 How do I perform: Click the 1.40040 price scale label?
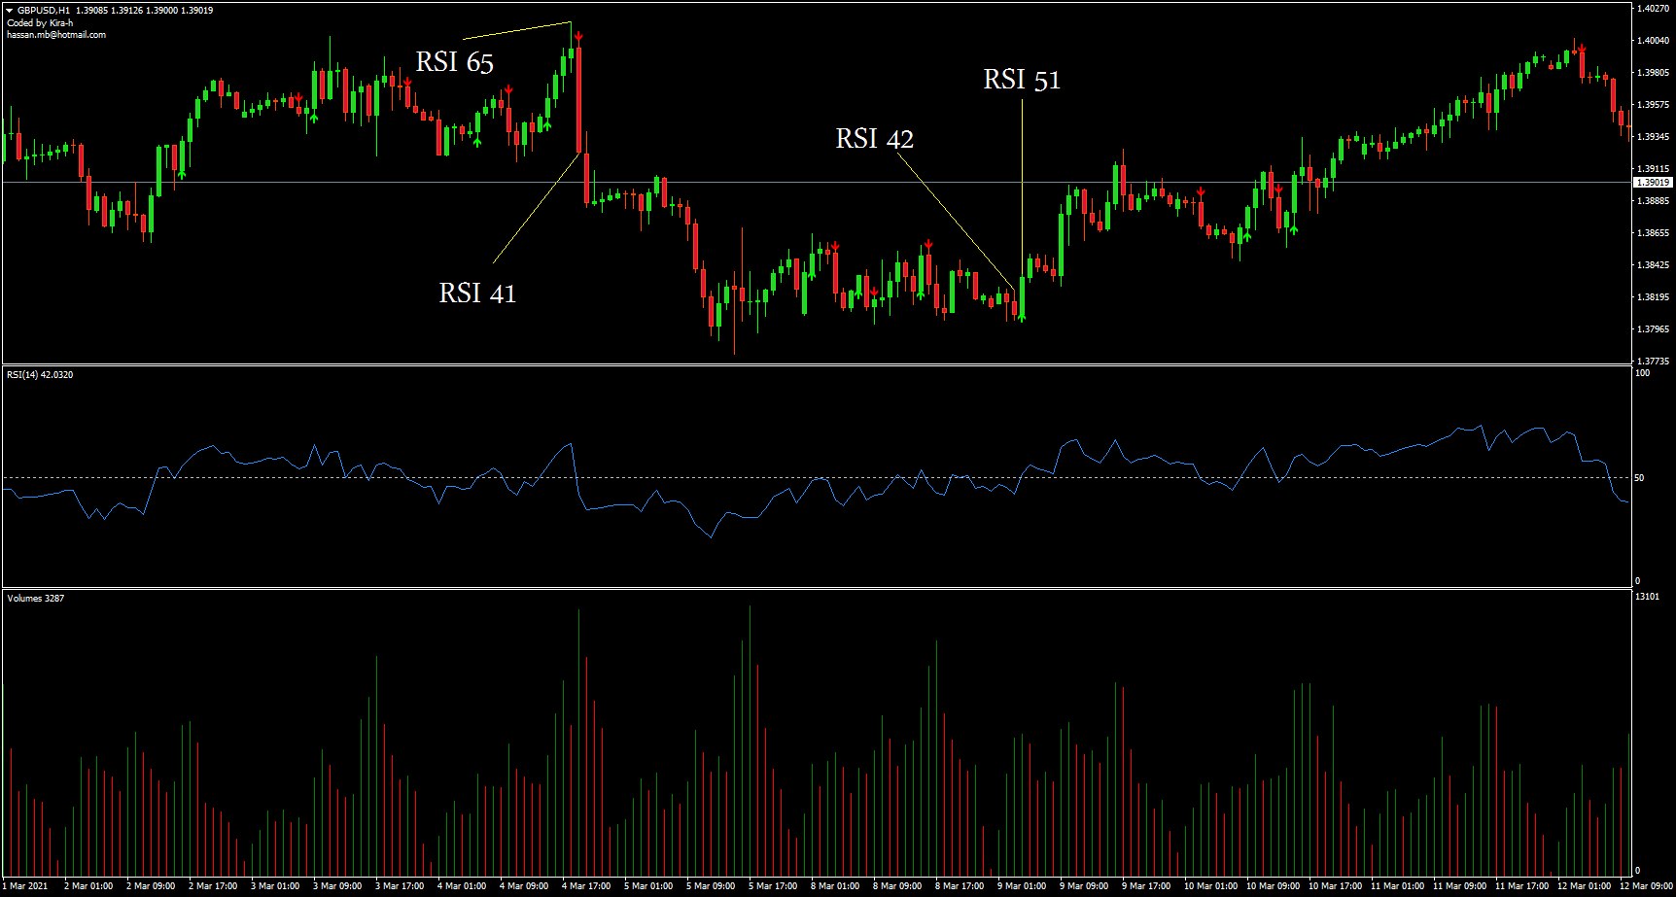point(1653,41)
